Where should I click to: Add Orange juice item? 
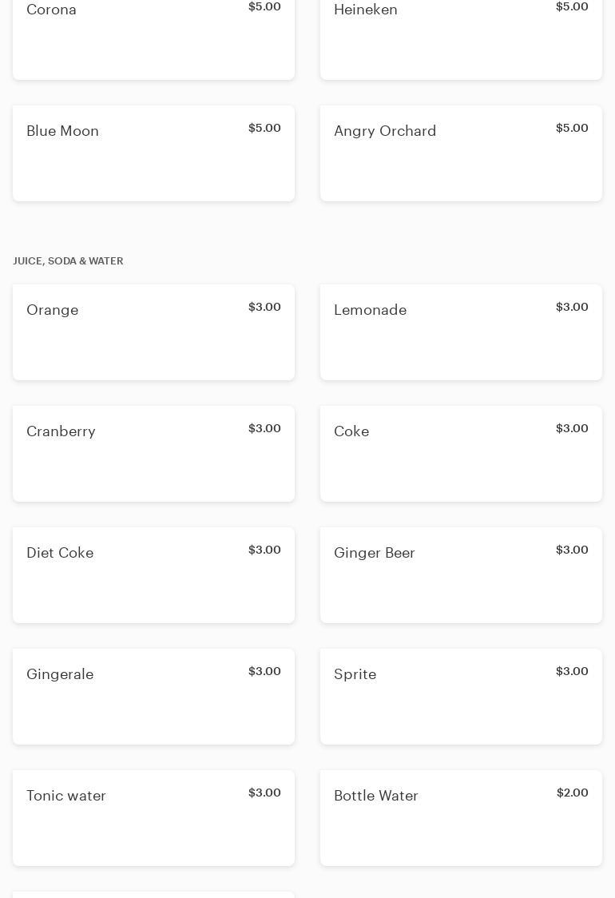tap(153, 332)
